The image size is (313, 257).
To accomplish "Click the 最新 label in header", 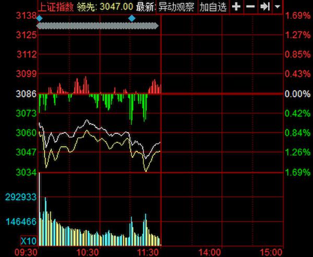I will pyautogui.click(x=146, y=7).
